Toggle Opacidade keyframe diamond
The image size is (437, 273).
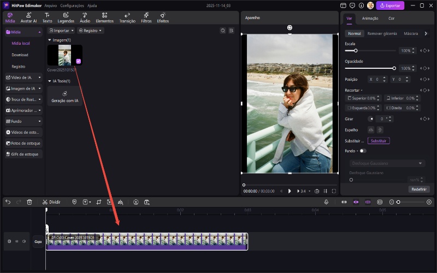[425, 68]
